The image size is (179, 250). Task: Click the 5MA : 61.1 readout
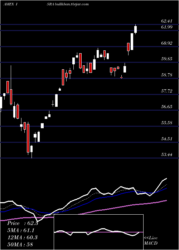[x=21, y=230]
